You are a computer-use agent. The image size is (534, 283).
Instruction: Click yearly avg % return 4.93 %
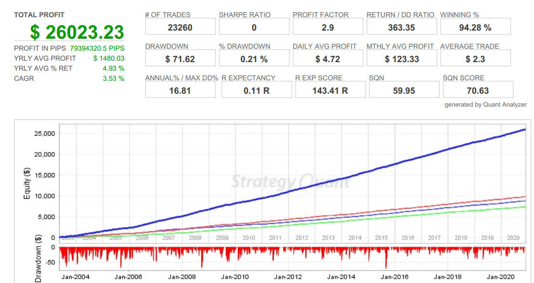point(113,68)
